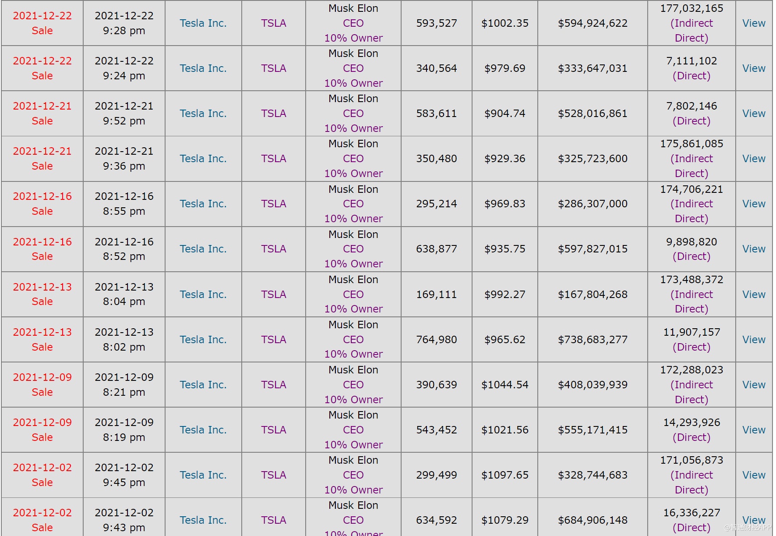Image resolution: width=776 pixels, height=536 pixels.
Task: Open View link for the $528,016,861 transaction
Action: (754, 114)
